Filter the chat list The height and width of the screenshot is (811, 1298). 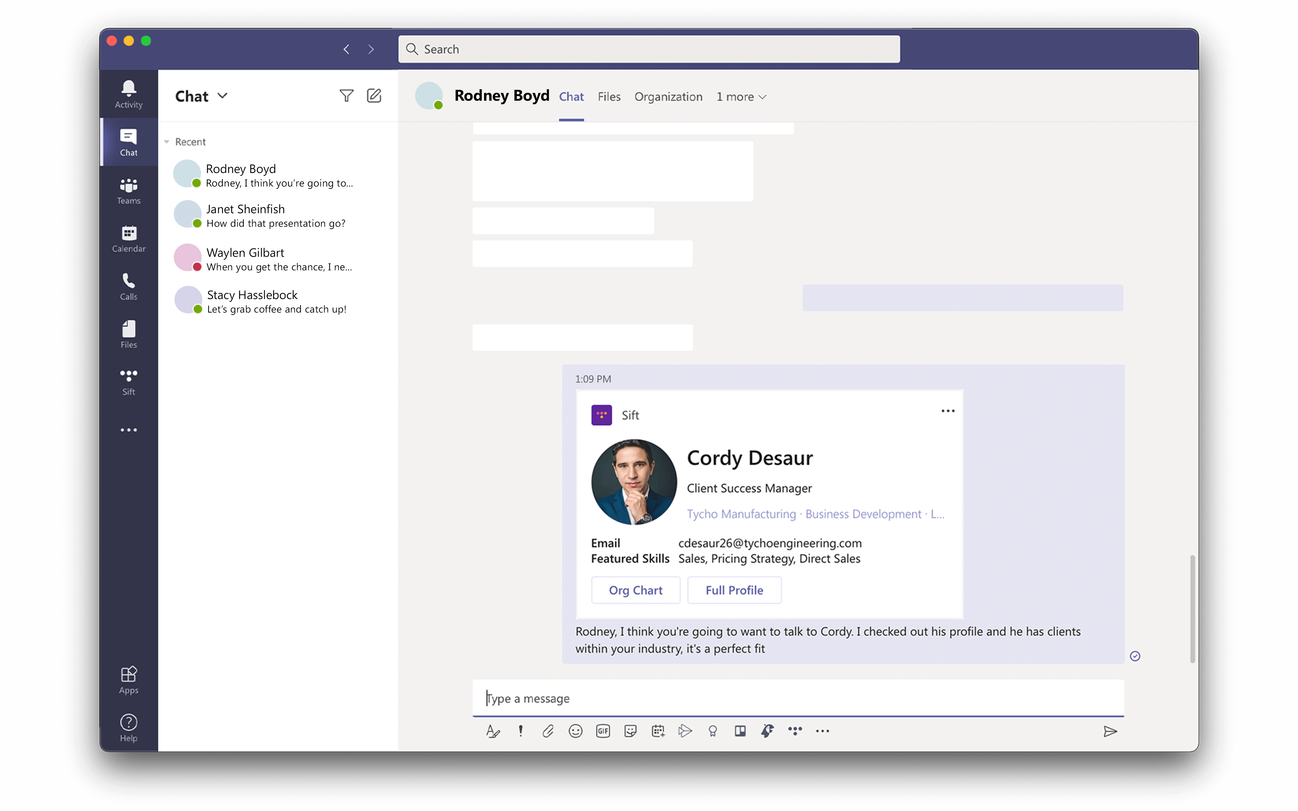pos(346,95)
